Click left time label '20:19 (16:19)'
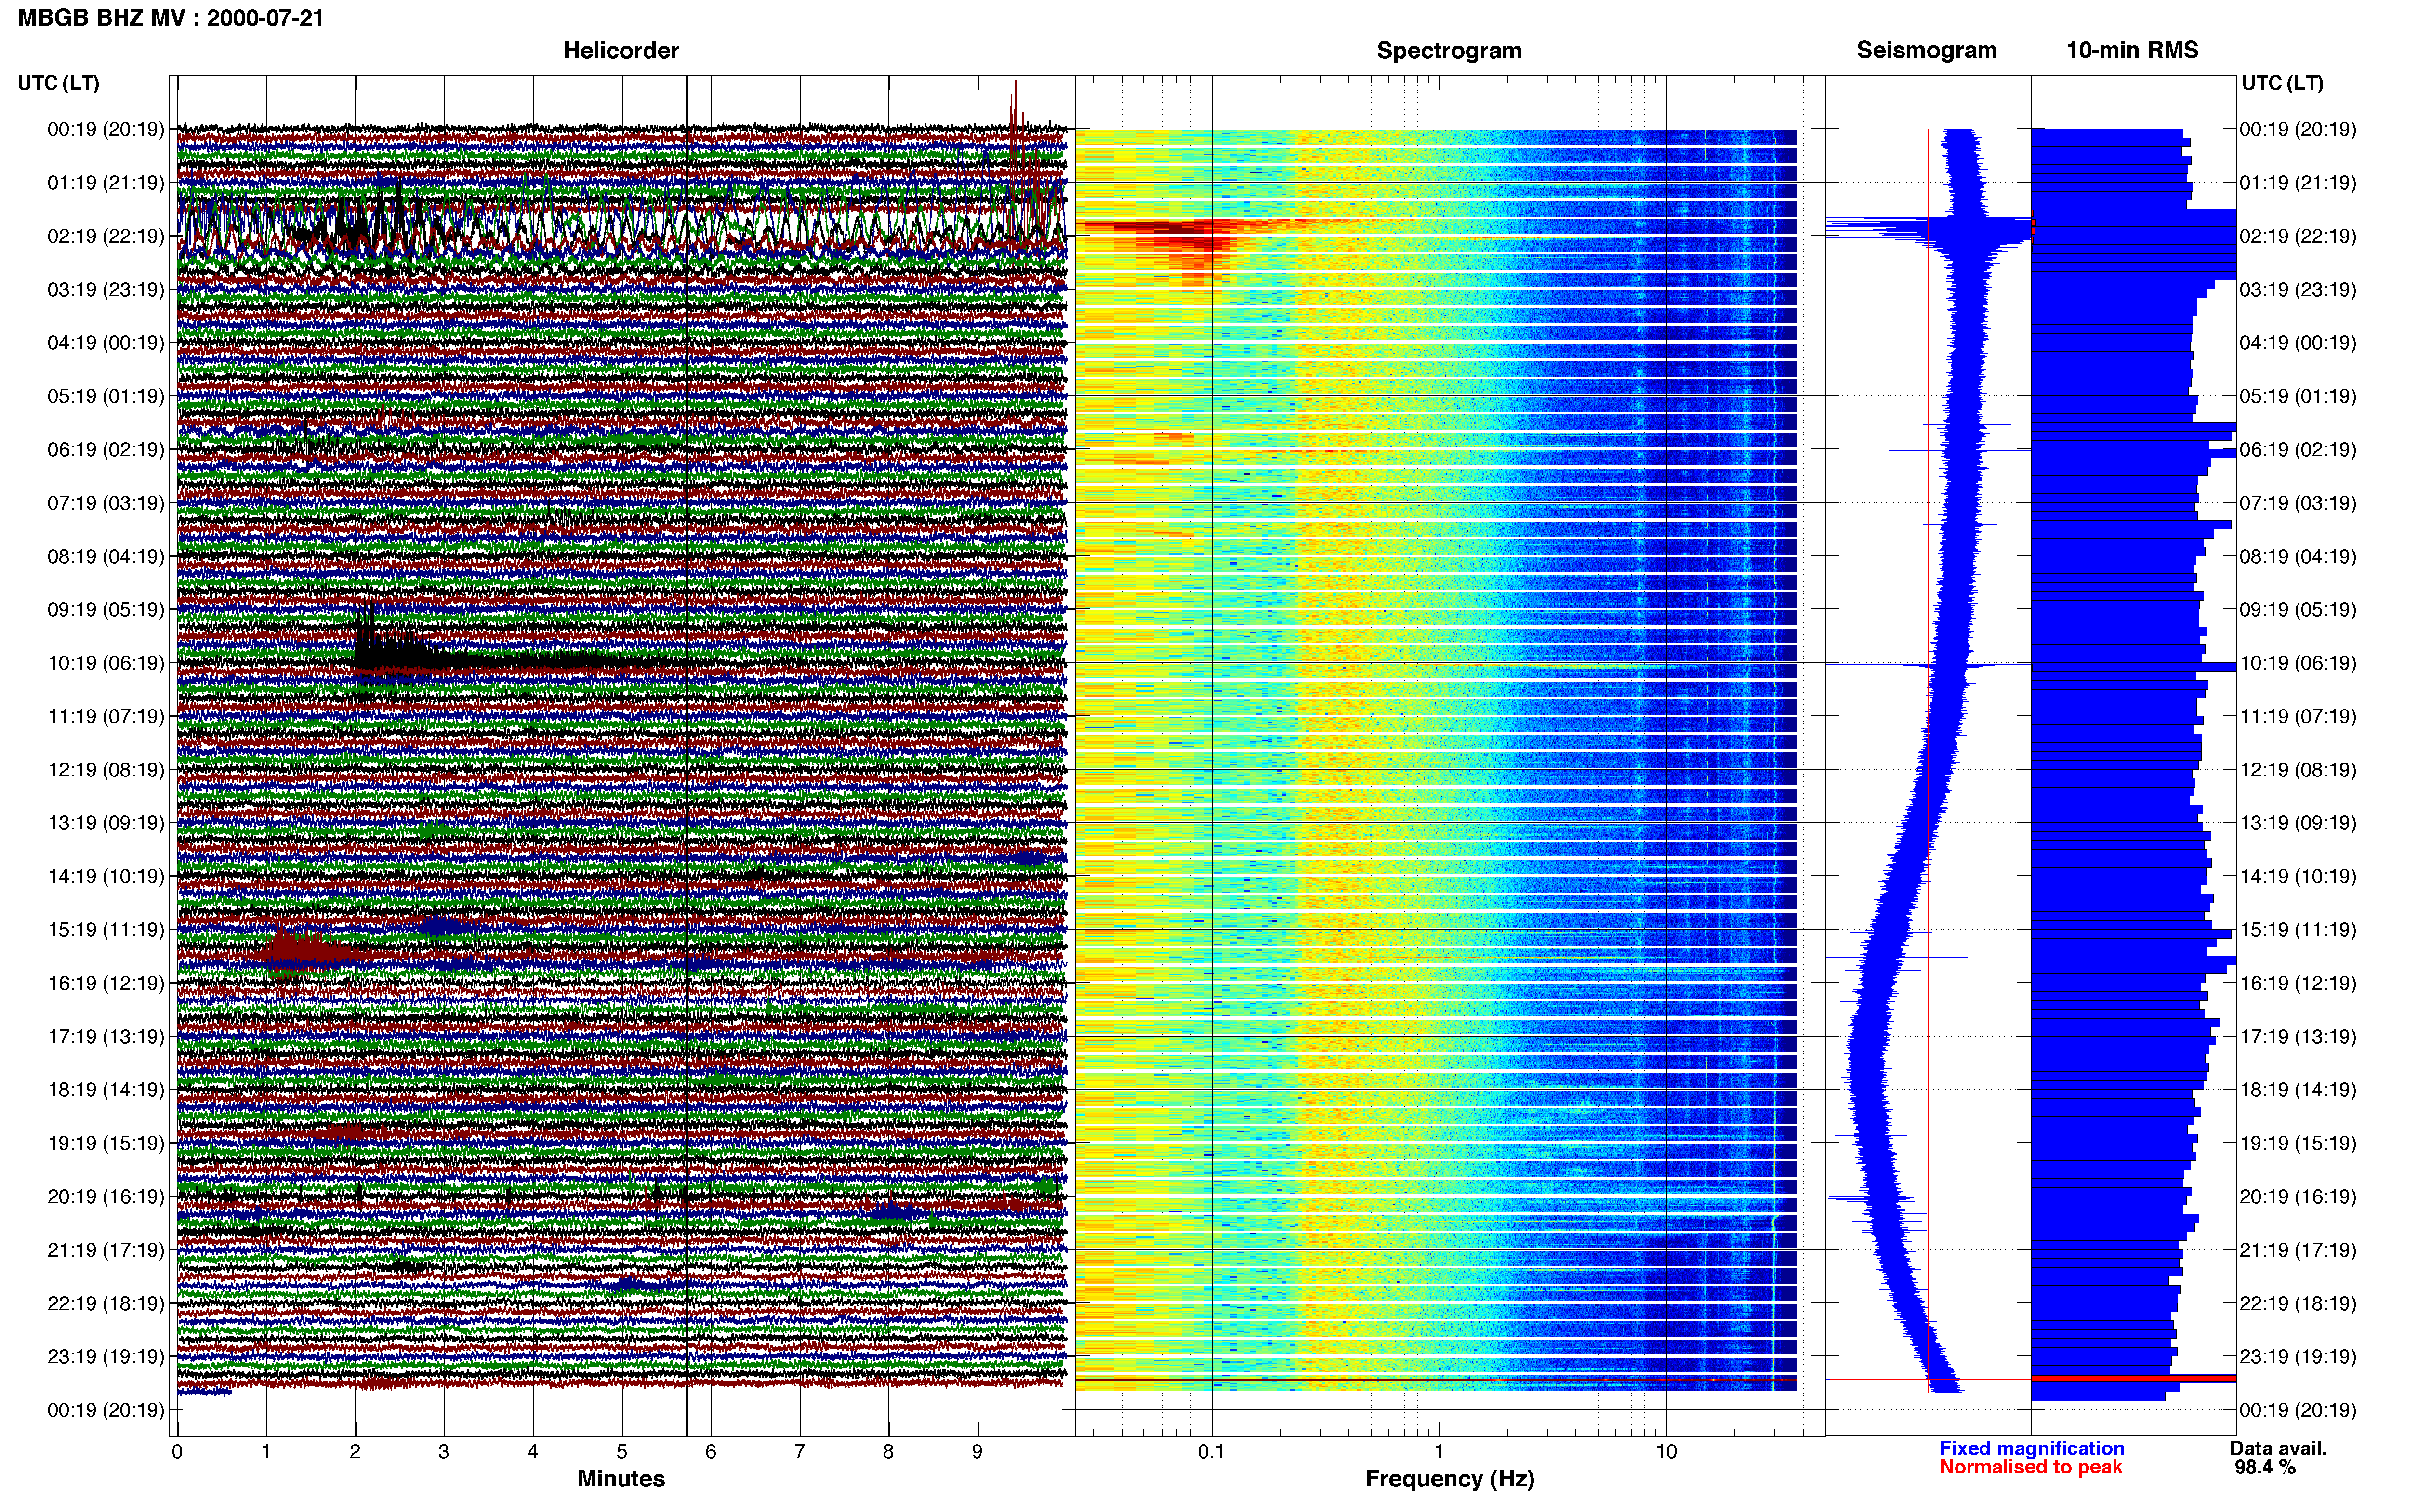The height and width of the screenshot is (1512, 2418). coord(105,1197)
